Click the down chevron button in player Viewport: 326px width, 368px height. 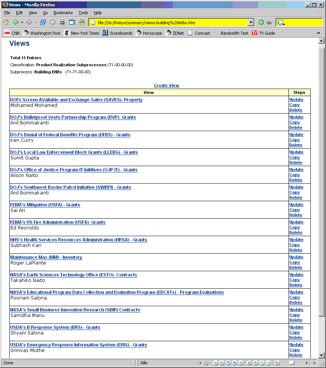pyautogui.click(x=268, y=363)
